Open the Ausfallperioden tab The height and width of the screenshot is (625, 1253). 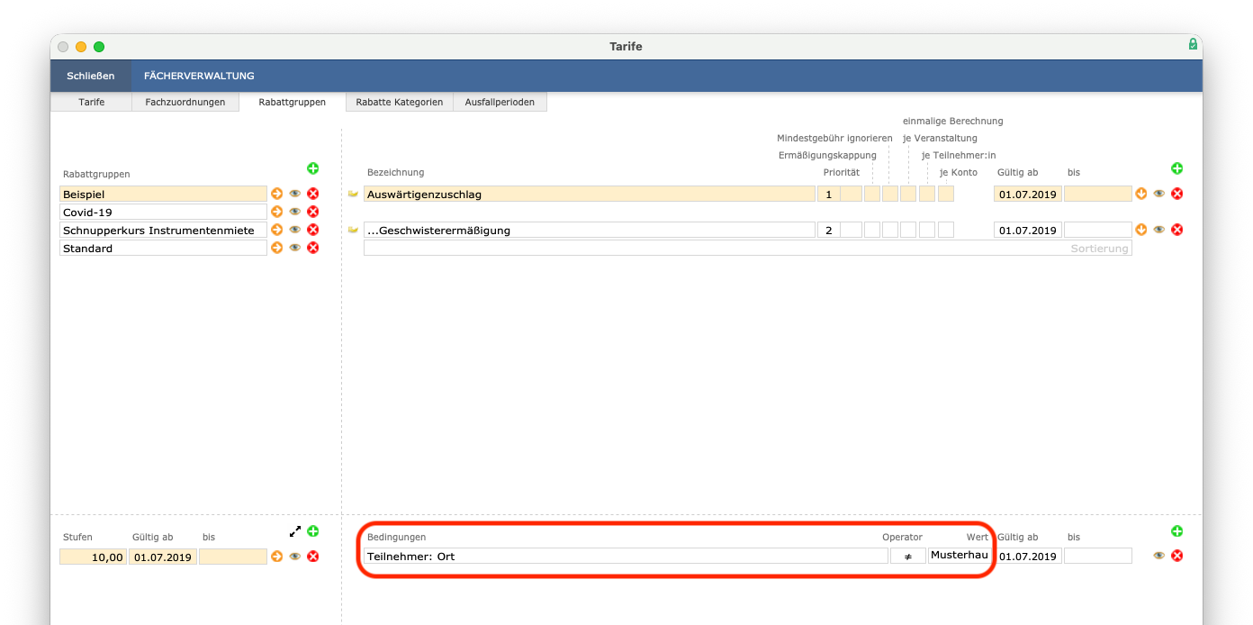pyautogui.click(x=500, y=102)
